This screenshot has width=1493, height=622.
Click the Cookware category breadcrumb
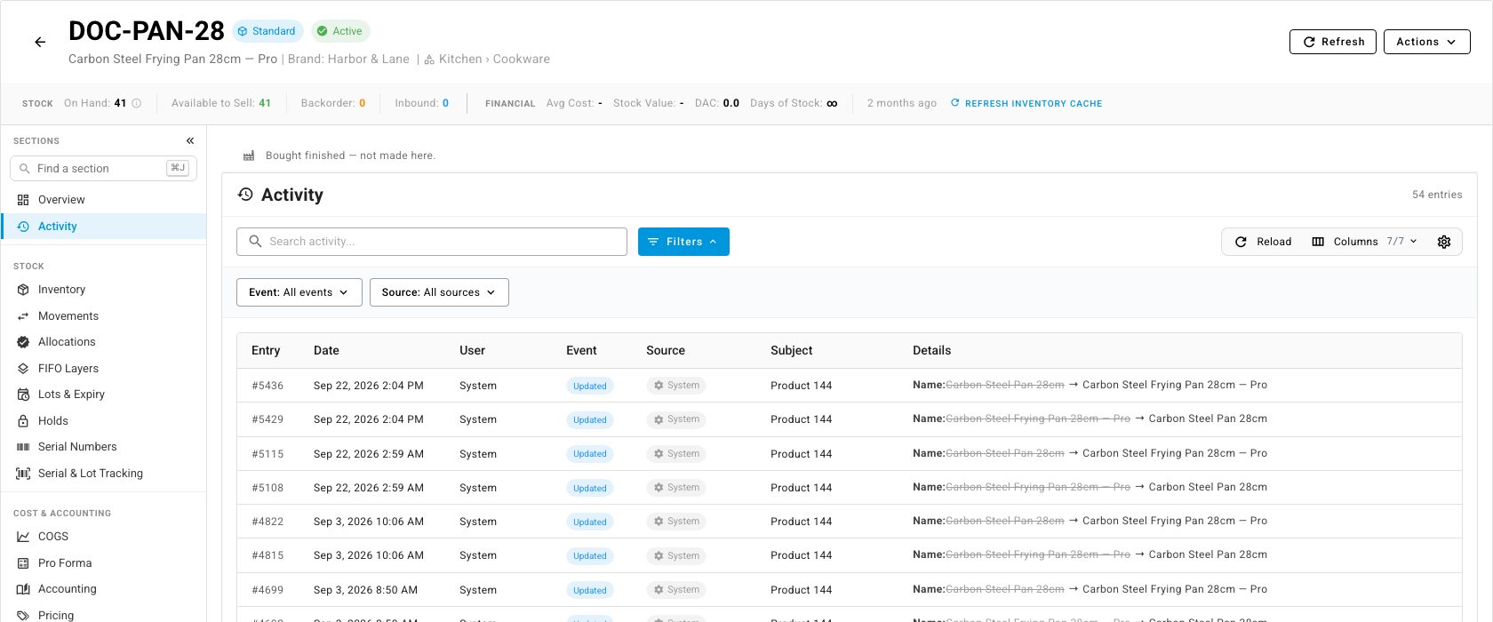pos(522,60)
